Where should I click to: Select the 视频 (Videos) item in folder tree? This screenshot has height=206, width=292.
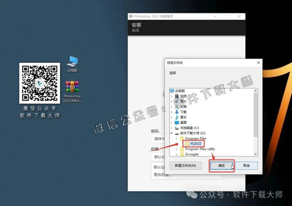click(x=183, y=96)
